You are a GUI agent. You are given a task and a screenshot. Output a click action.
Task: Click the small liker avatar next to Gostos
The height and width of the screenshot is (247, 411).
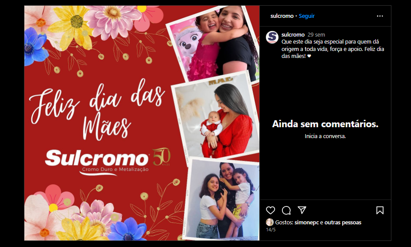[269, 222]
